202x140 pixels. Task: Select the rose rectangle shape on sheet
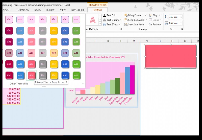(171, 56)
